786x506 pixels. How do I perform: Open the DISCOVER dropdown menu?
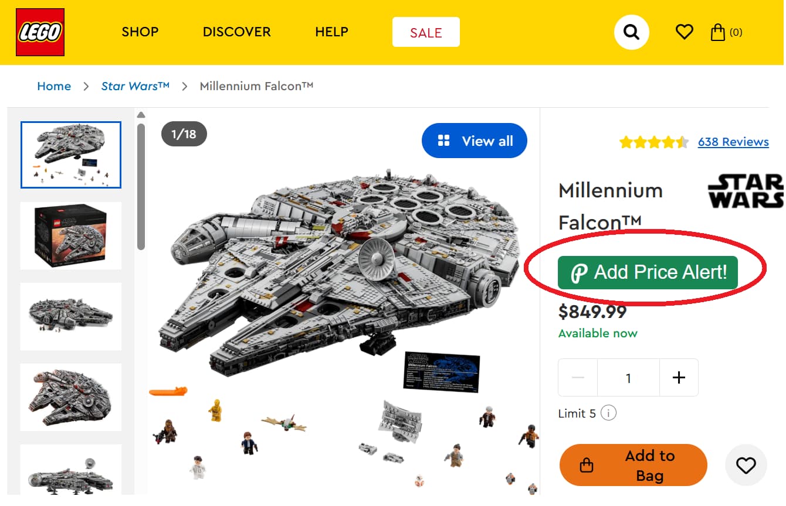[236, 32]
